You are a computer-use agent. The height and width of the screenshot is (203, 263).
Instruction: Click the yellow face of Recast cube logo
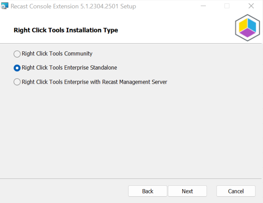(244, 25)
